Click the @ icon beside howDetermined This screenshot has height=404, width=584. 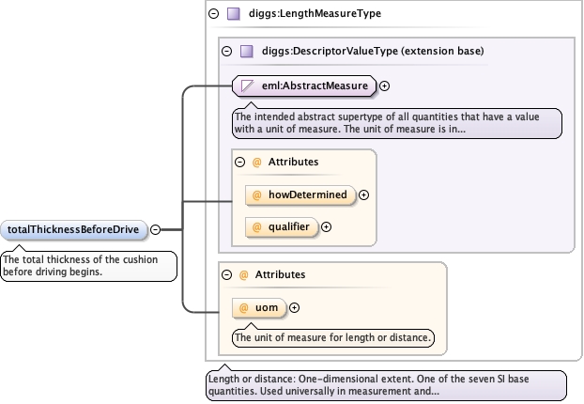click(256, 195)
